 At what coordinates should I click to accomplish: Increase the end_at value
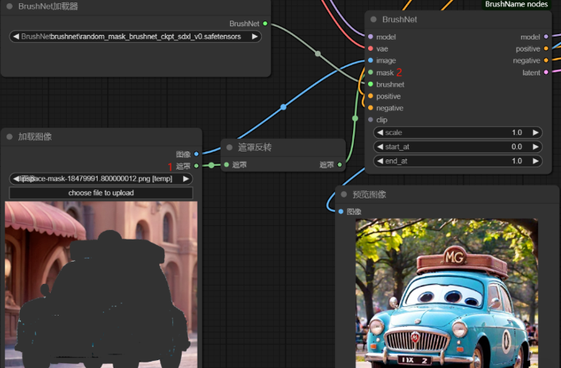coord(536,161)
